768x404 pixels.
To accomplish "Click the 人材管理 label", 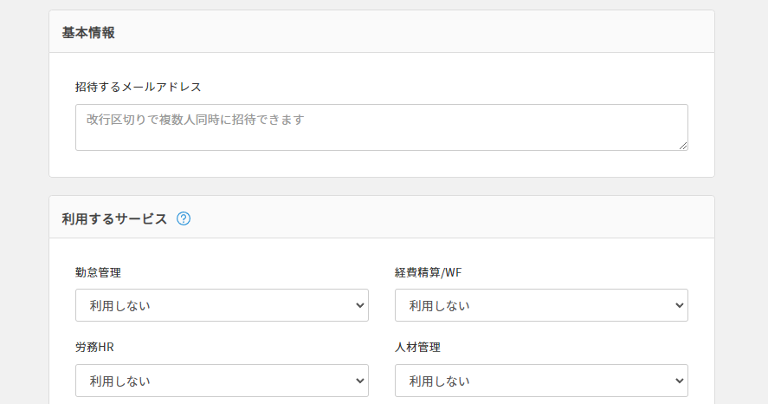I will [x=417, y=347].
